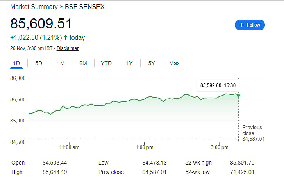Viewport: 284px width, 181px height.
Task: Click the chart line near 3:00 pm
Action: point(220,96)
